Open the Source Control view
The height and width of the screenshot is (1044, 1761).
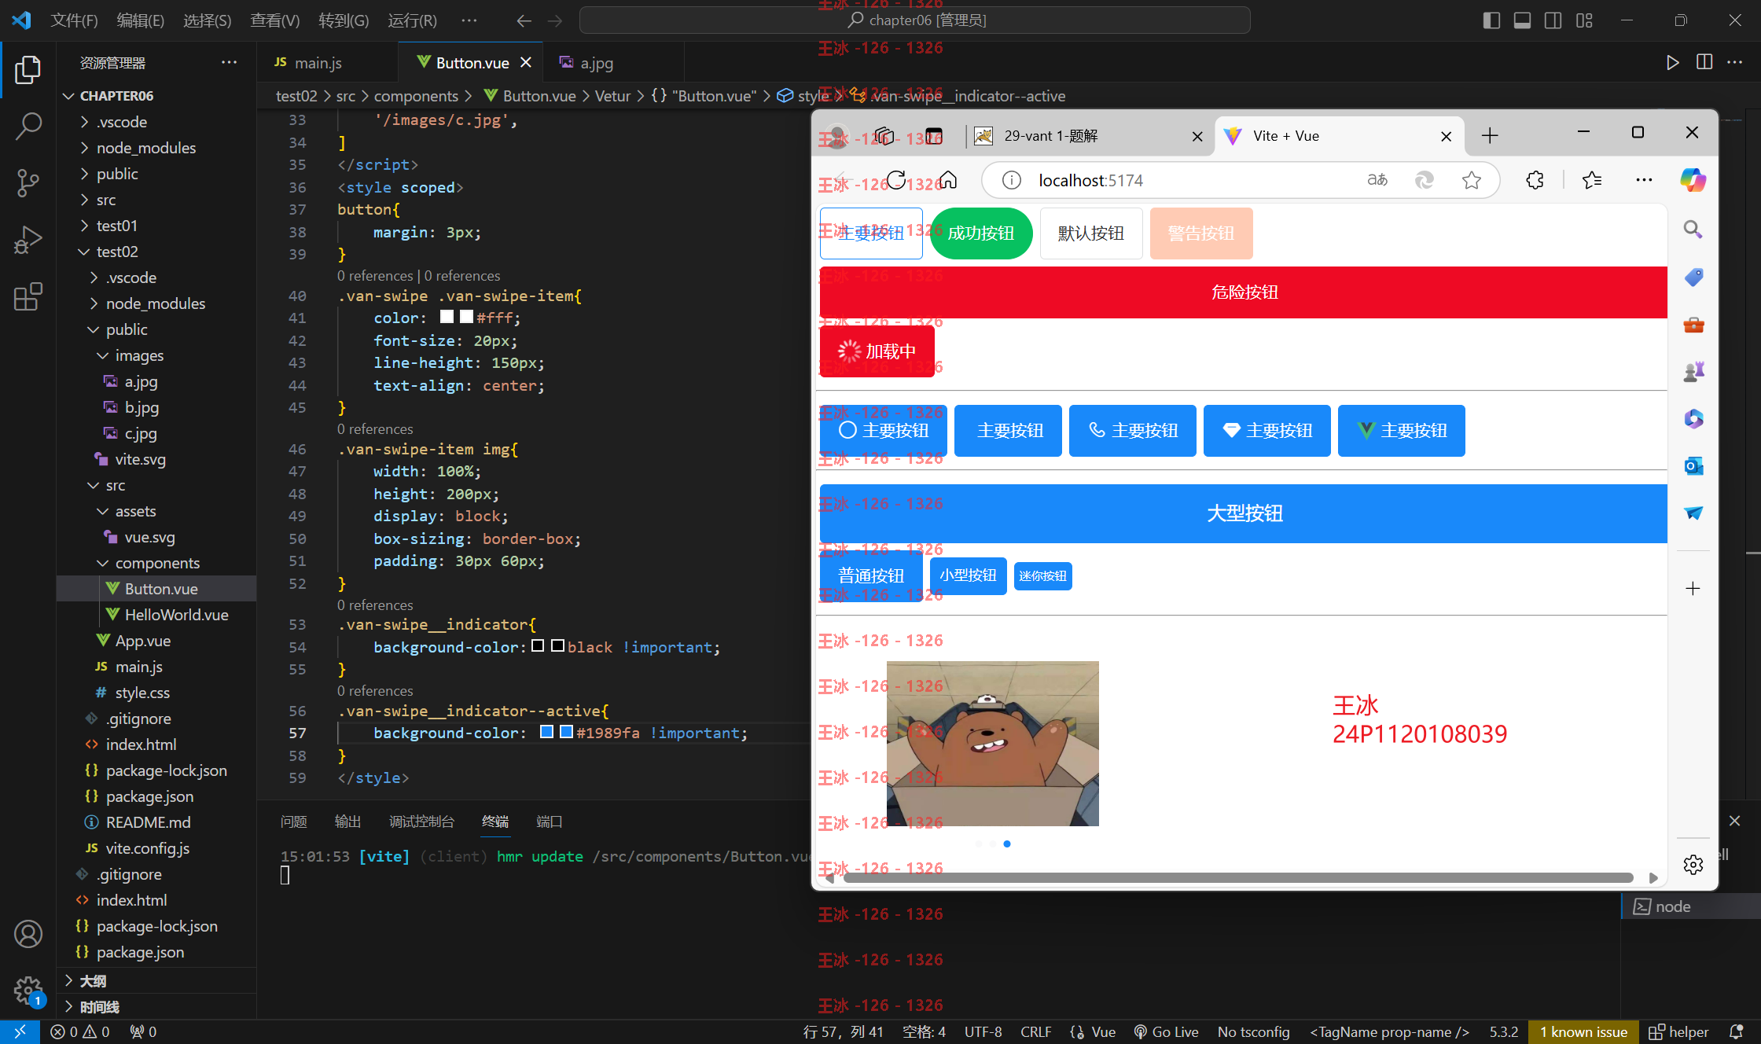click(28, 182)
